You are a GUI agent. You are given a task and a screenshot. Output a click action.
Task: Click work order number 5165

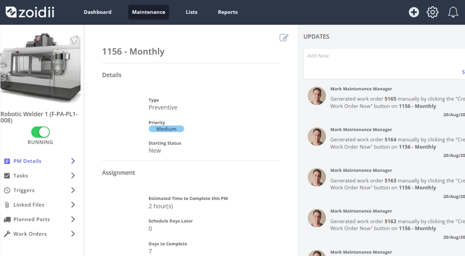[390, 99]
